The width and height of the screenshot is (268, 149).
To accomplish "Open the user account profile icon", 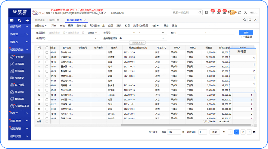I will (245, 13).
